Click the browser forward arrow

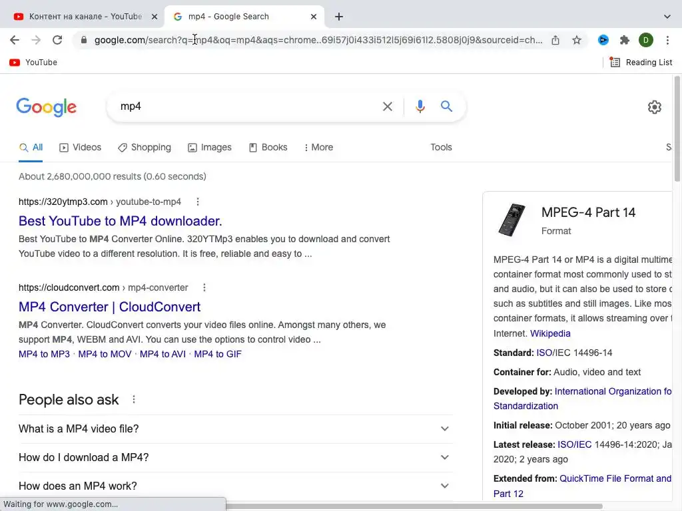click(36, 40)
